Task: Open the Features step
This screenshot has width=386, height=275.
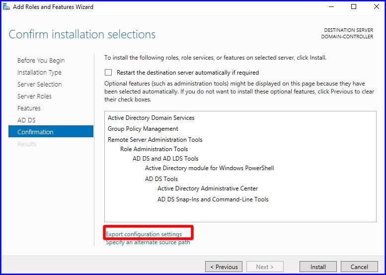Action: click(x=29, y=108)
